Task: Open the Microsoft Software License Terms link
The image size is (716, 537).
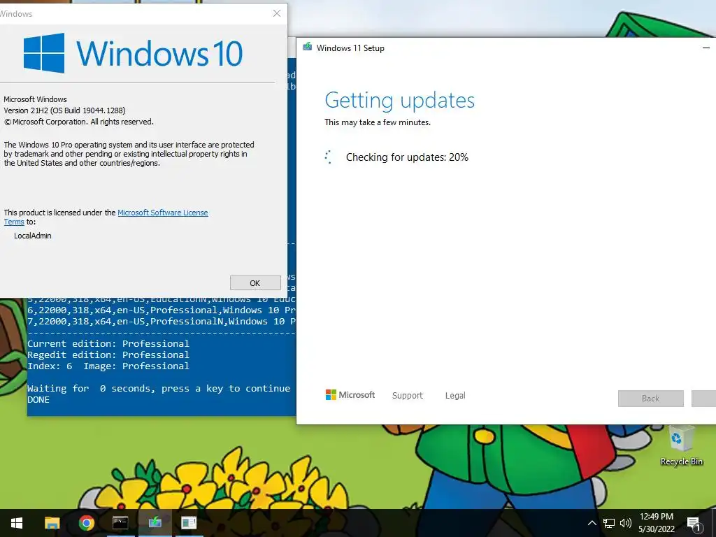Action: (162, 213)
